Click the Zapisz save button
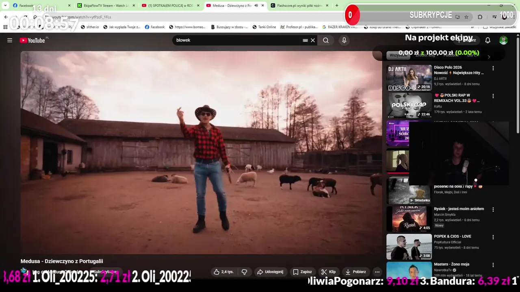This screenshot has height=292, width=520. click(x=302, y=272)
